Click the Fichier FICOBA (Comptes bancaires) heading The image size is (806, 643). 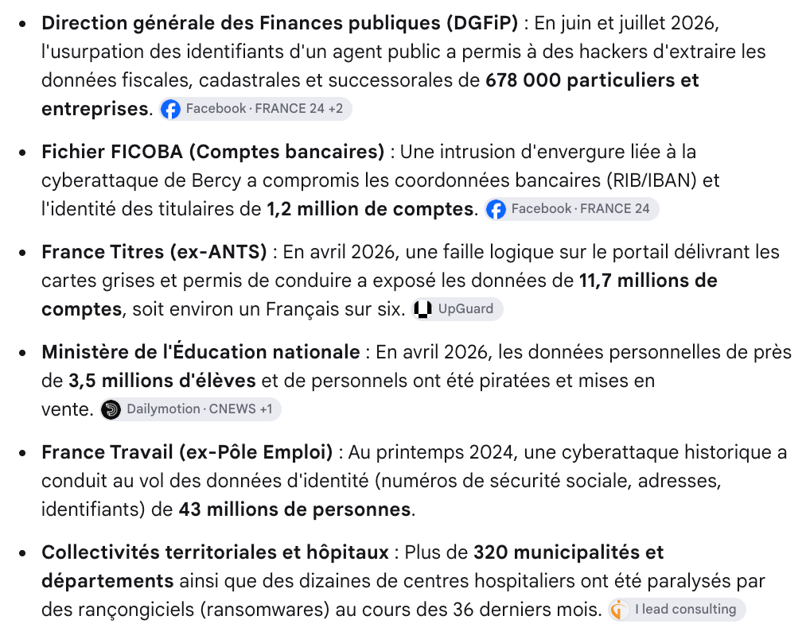[x=212, y=152]
